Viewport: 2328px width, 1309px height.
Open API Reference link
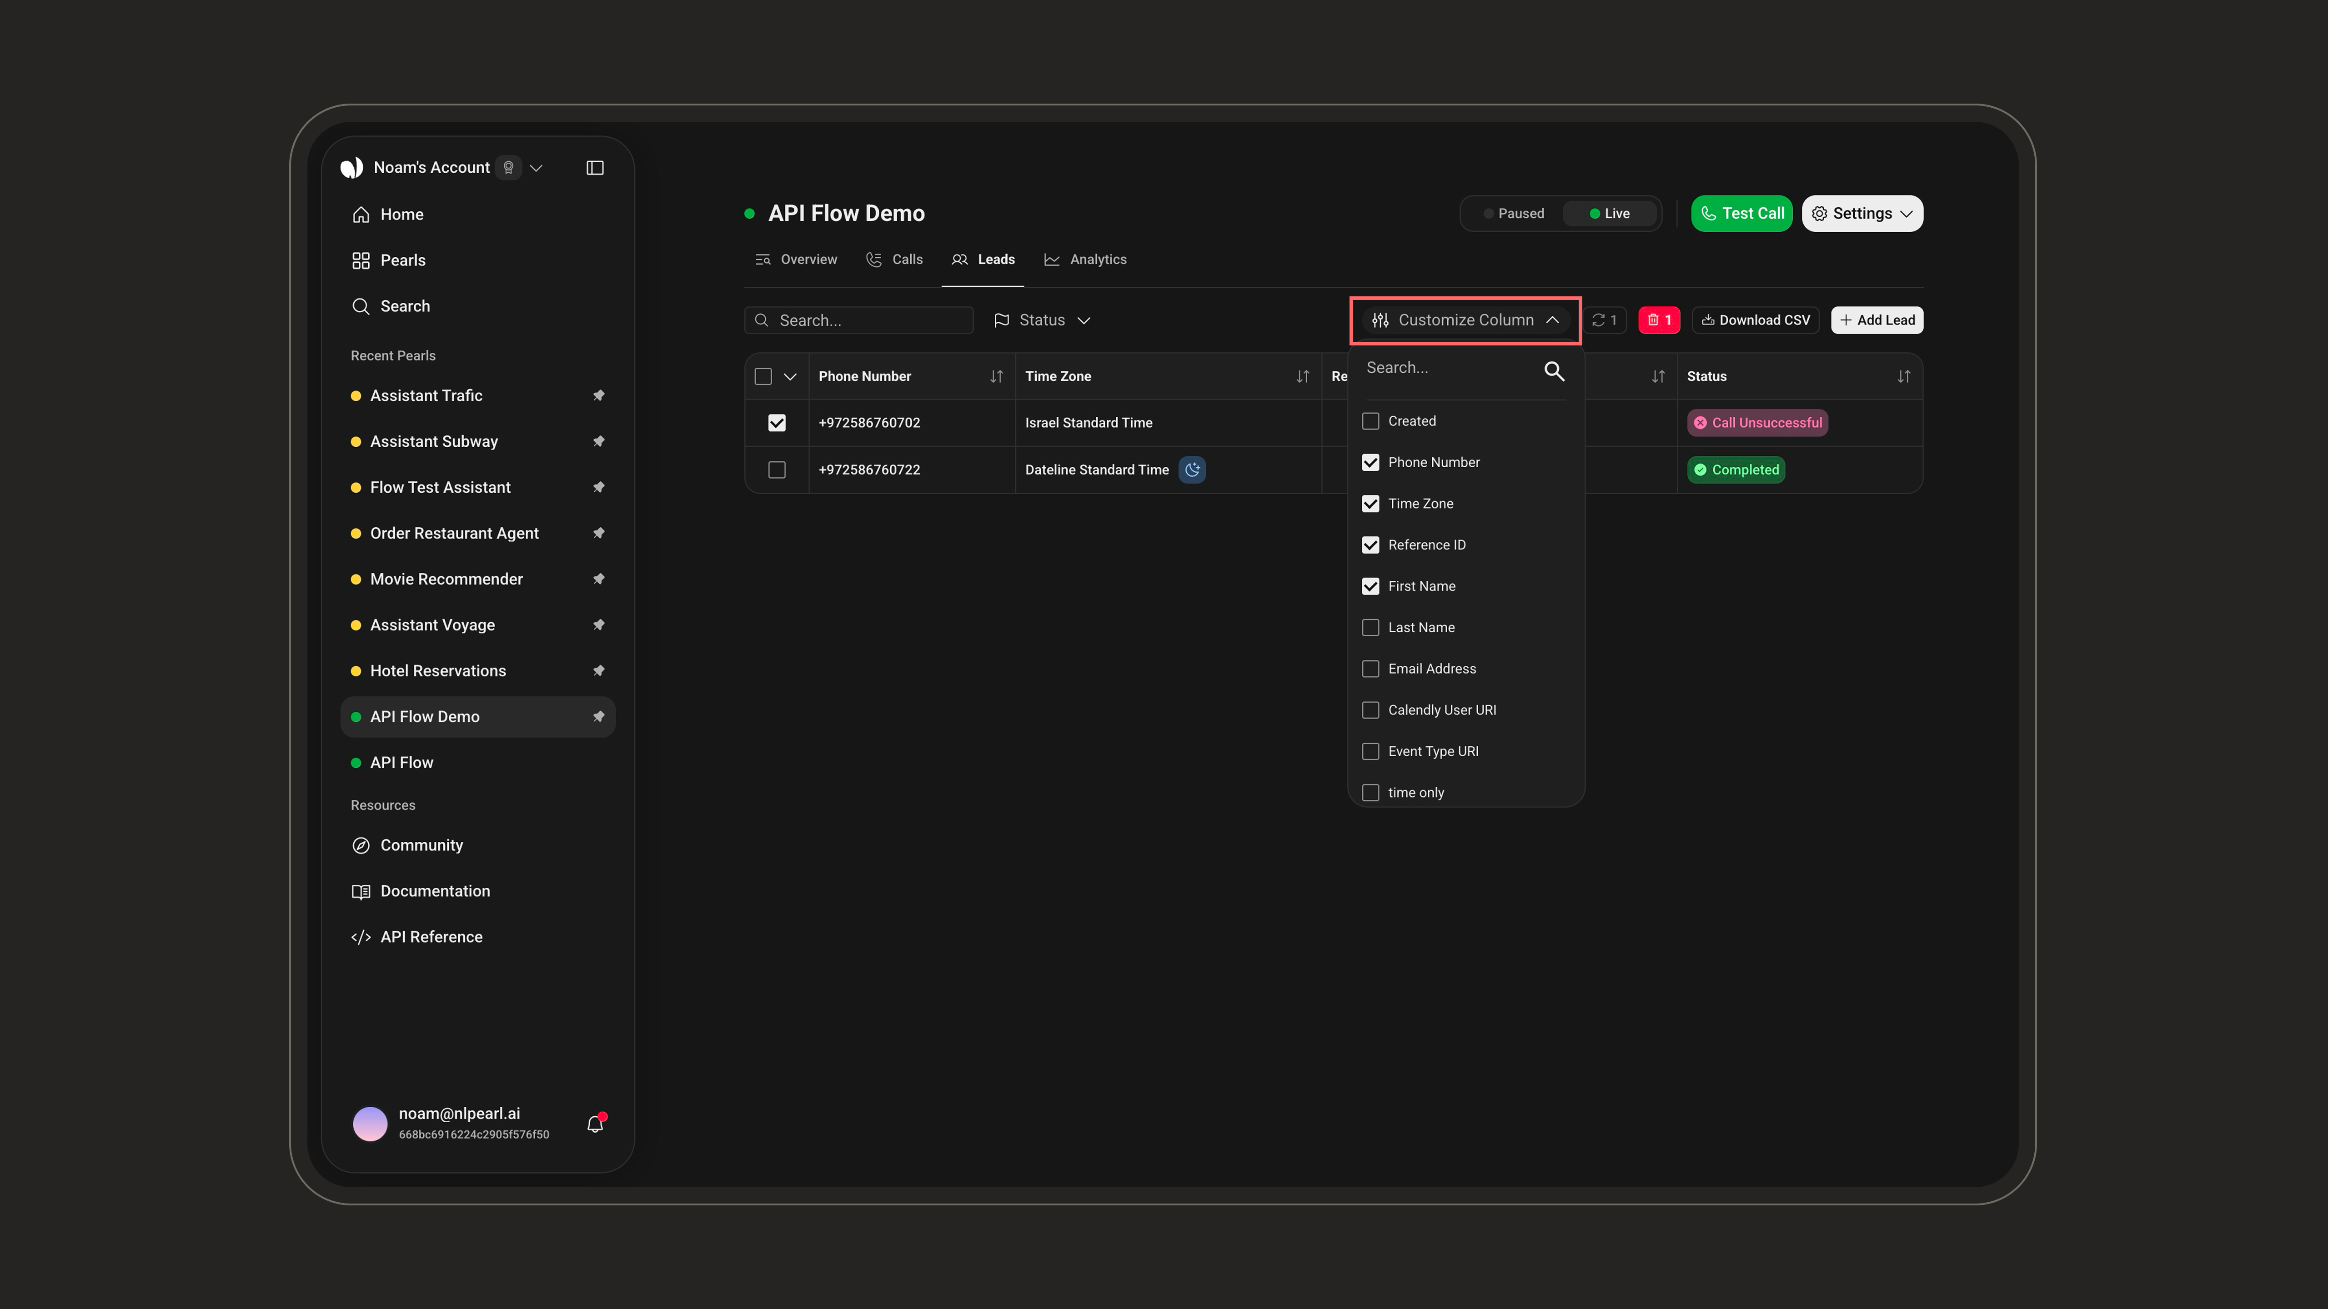(x=431, y=938)
